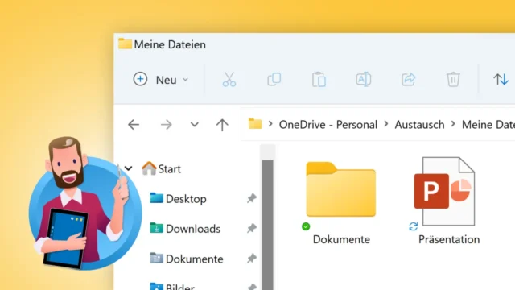515x290 pixels.
Task: Click the Copy icon in toolbar
Action: [x=274, y=80]
